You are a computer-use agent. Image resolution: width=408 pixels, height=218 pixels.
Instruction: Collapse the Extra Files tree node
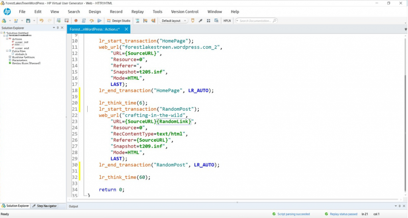pyautogui.click(x=7, y=51)
